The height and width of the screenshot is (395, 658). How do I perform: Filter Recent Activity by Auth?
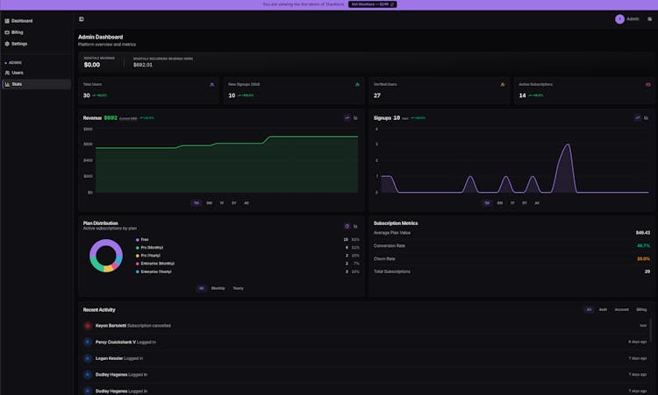tap(603, 309)
